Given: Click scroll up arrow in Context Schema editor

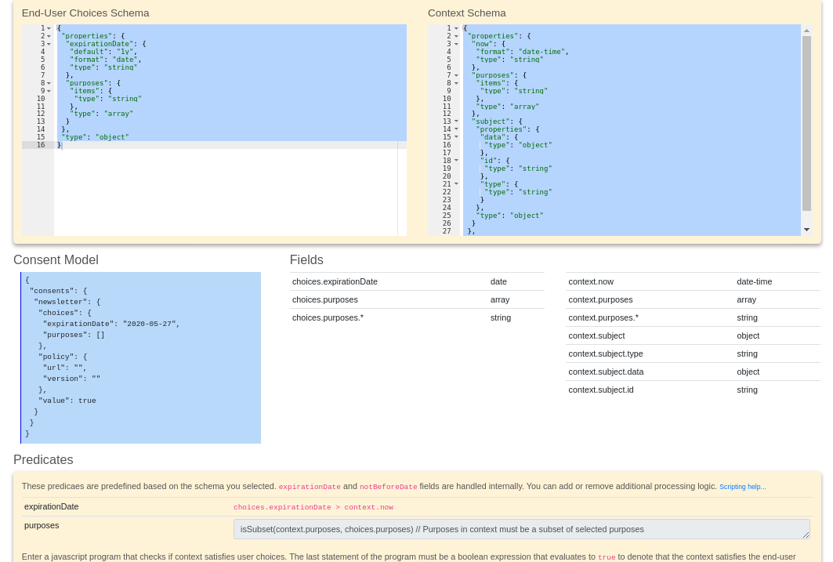Looking at the screenshot, I should (x=806, y=31).
